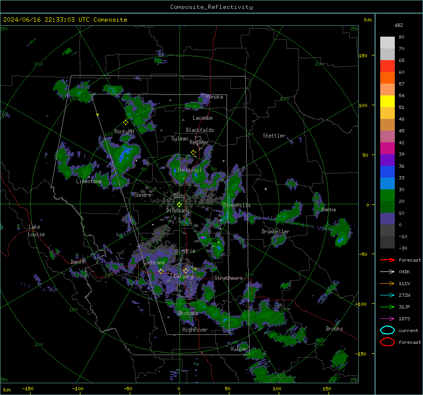Image resolution: width=423 pixels, height=395 pixels.
Task: Click the Composite_Reflectivity title
Action: coord(211,7)
